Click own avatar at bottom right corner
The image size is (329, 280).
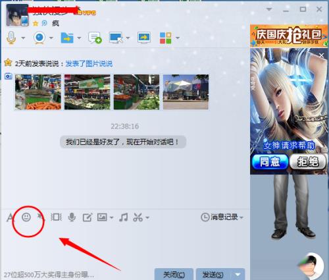coord(311,266)
